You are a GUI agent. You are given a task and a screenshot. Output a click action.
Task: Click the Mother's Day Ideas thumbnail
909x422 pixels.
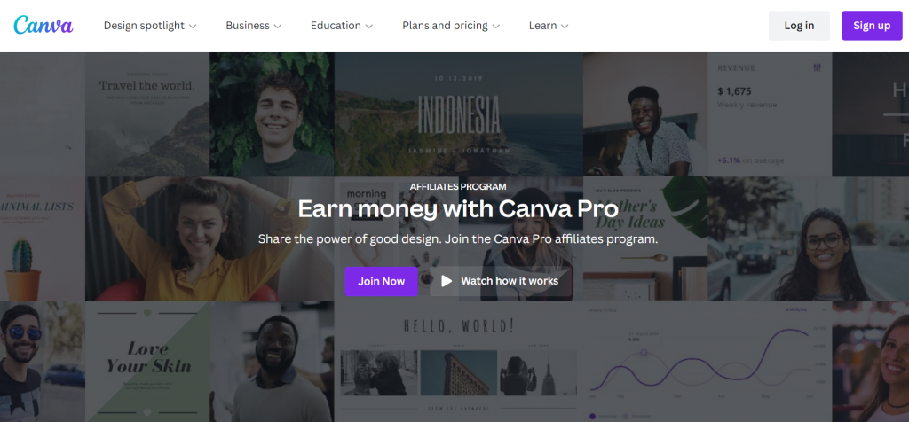(645, 238)
